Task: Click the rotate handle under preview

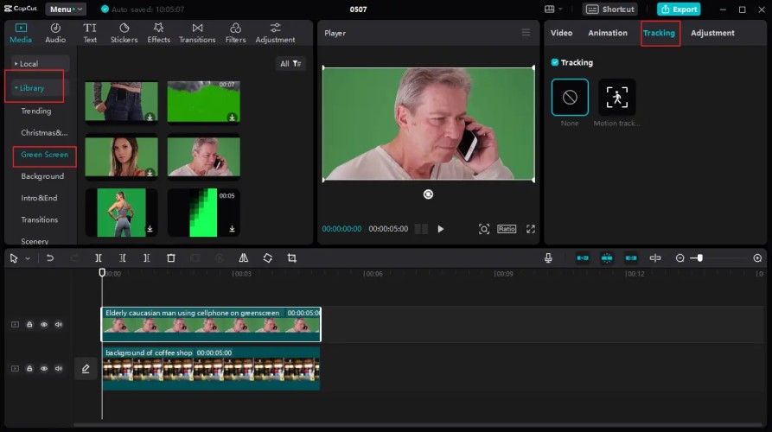Action: (x=428, y=194)
